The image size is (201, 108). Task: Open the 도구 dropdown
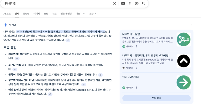coord(93,14)
